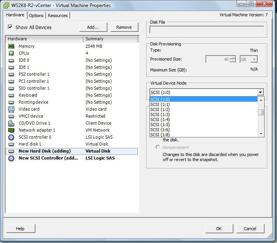Click the Pointing device icon
Image resolution: width=277 pixels, height=243 pixels.
11,102
